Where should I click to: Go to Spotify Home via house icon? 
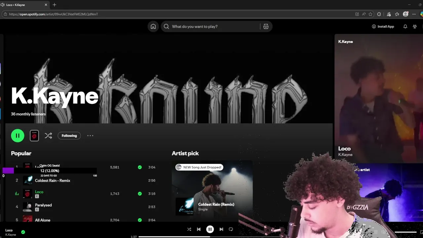pyautogui.click(x=153, y=26)
